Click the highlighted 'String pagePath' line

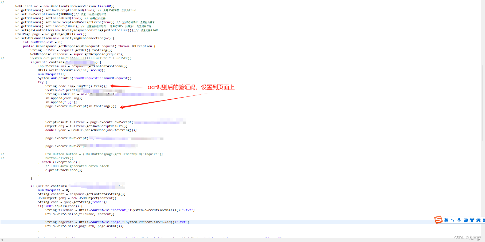click(117, 222)
